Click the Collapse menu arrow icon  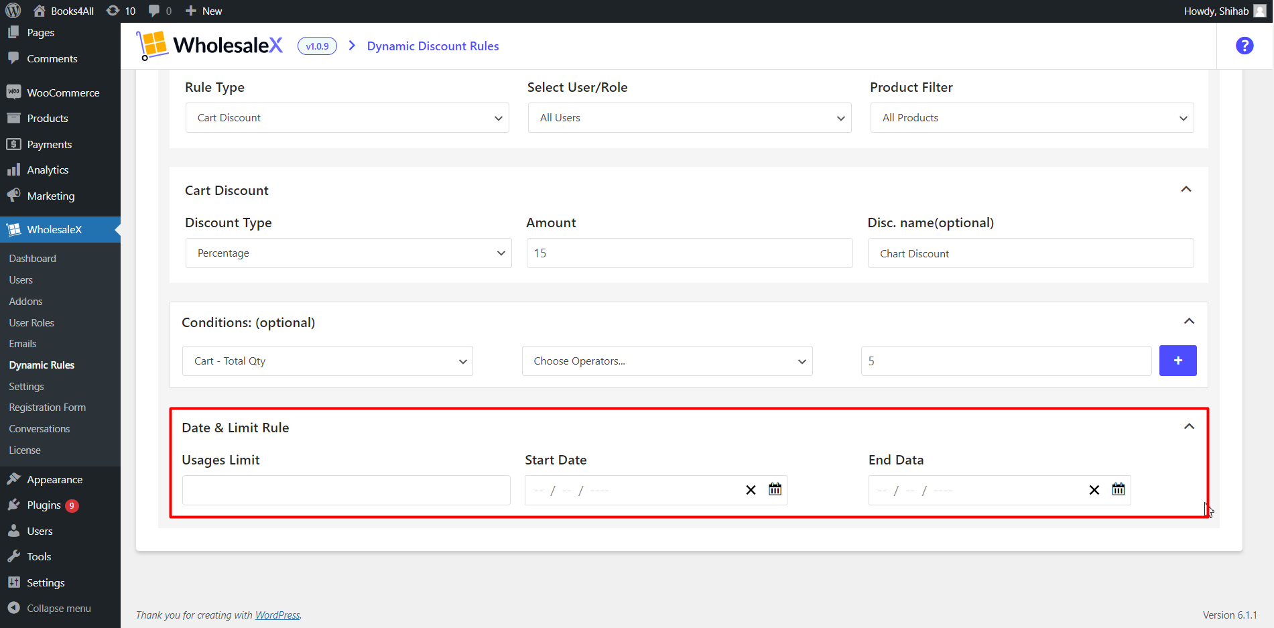[x=13, y=608]
